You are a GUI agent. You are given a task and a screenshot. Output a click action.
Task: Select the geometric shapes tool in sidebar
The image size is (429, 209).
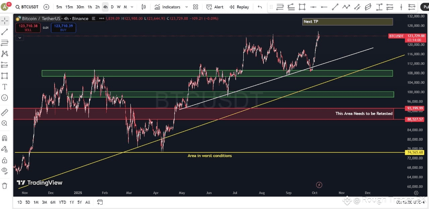coord(5,76)
